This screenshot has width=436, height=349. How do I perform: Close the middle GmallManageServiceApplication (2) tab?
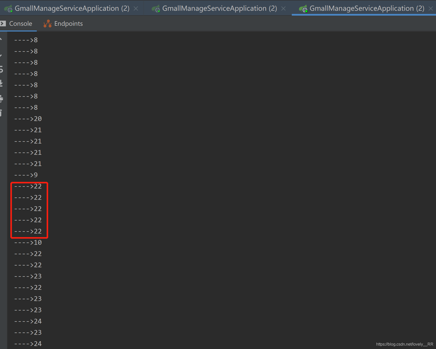pyautogui.click(x=283, y=8)
